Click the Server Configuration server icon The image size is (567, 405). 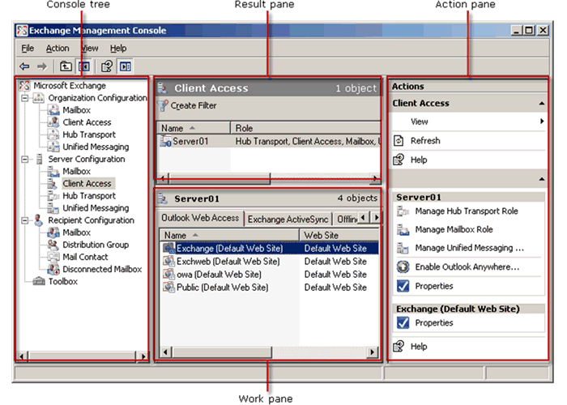click(x=40, y=159)
